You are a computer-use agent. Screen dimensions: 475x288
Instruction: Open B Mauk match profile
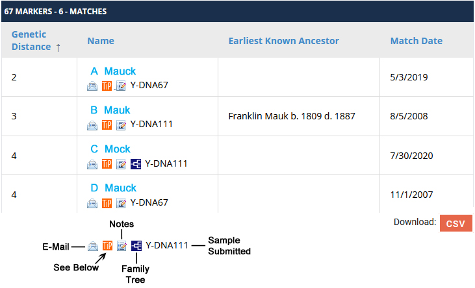(x=117, y=110)
